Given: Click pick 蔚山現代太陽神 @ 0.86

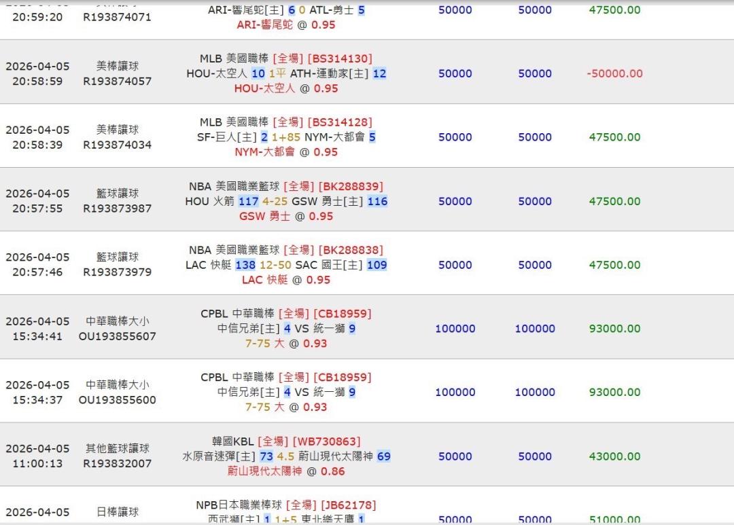Looking at the screenshot, I should (x=286, y=471).
